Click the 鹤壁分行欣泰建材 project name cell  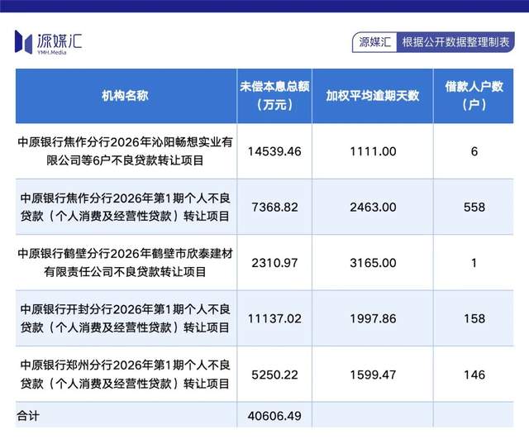pyautogui.click(x=125, y=262)
